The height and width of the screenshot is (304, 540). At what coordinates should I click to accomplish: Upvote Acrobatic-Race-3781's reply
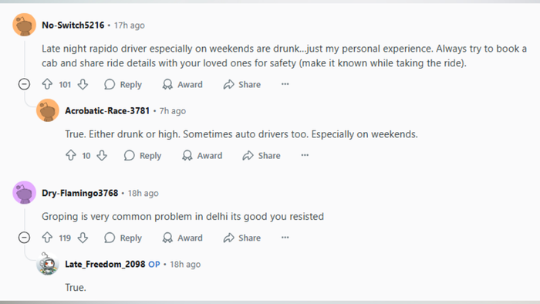[71, 155]
